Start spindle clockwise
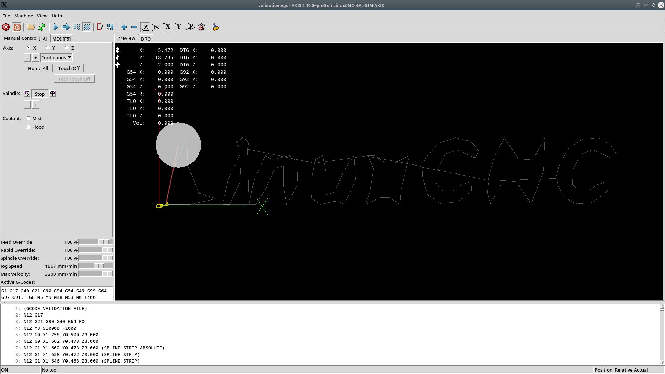Image resolution: width=665 pixels, height=374 pixels. pos(53,93)
